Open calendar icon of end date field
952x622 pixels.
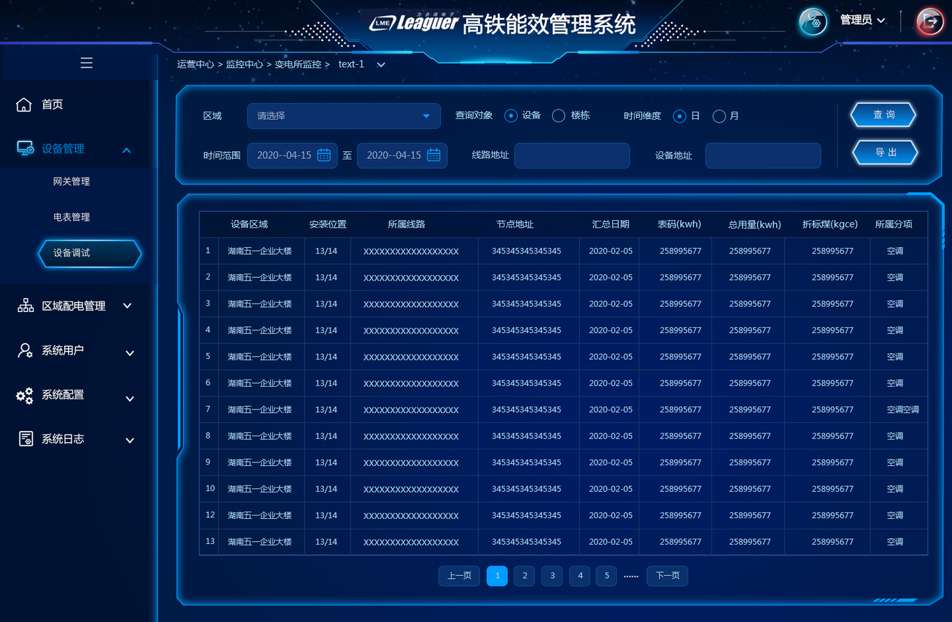click(433, 155)
